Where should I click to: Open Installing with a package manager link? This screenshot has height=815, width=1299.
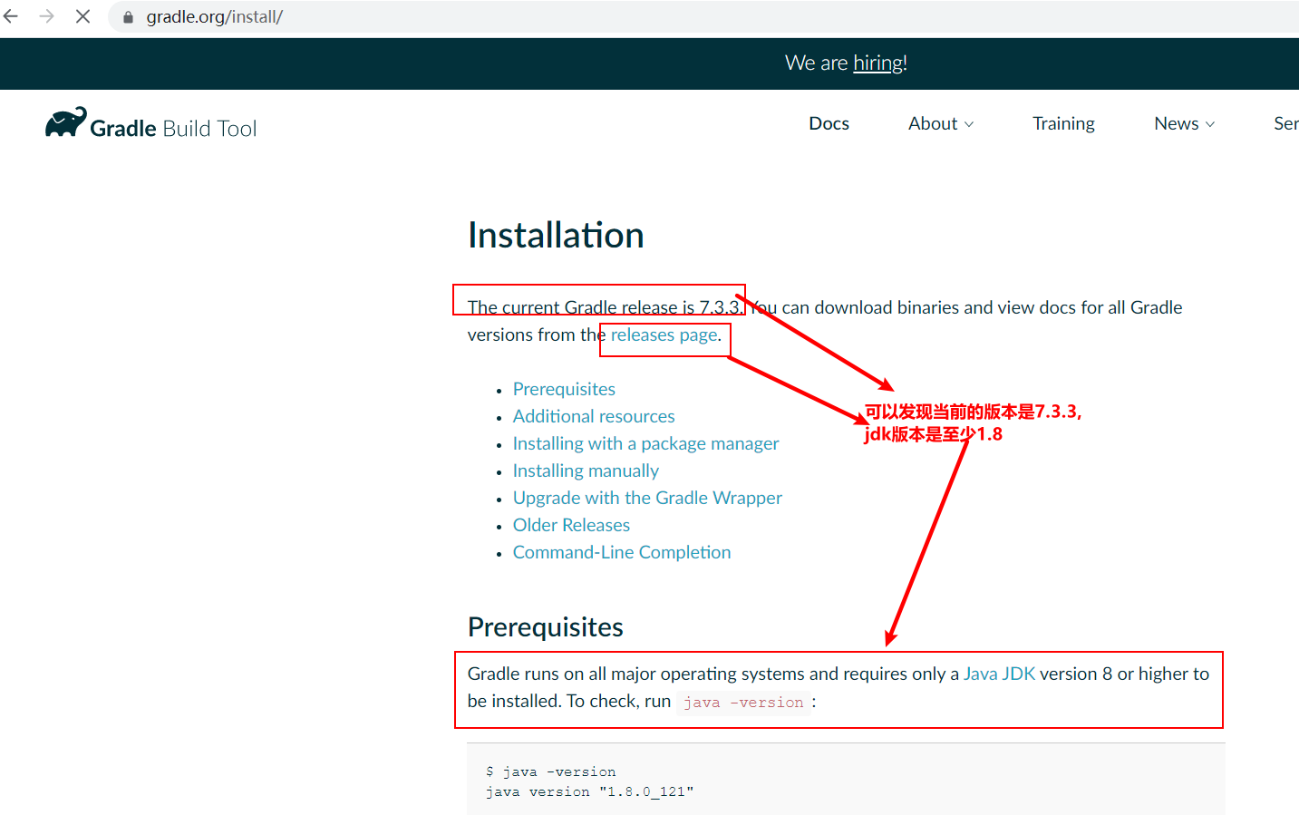pos(645,443)
